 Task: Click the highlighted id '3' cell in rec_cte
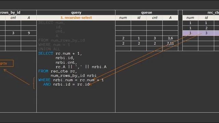[x=206, y=33]
